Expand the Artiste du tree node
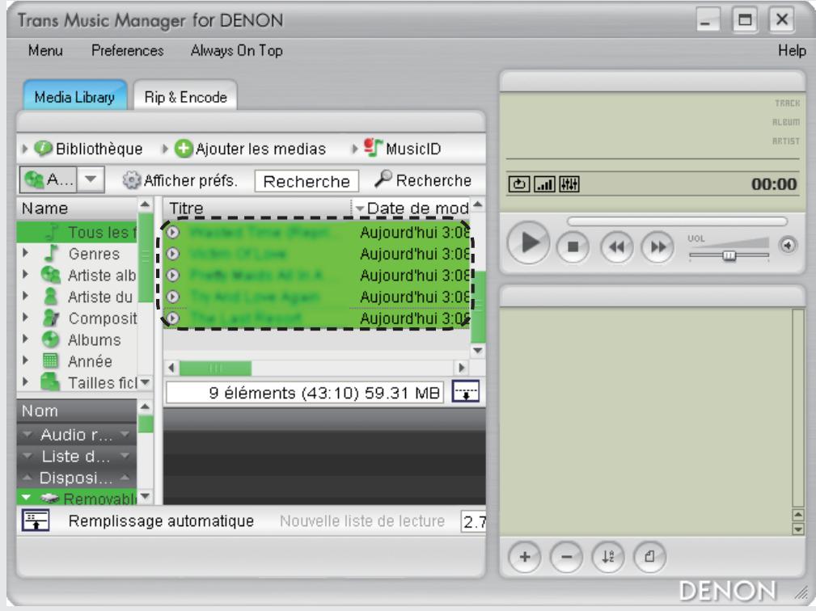The image size is (816, 611). tap(25, 297)
